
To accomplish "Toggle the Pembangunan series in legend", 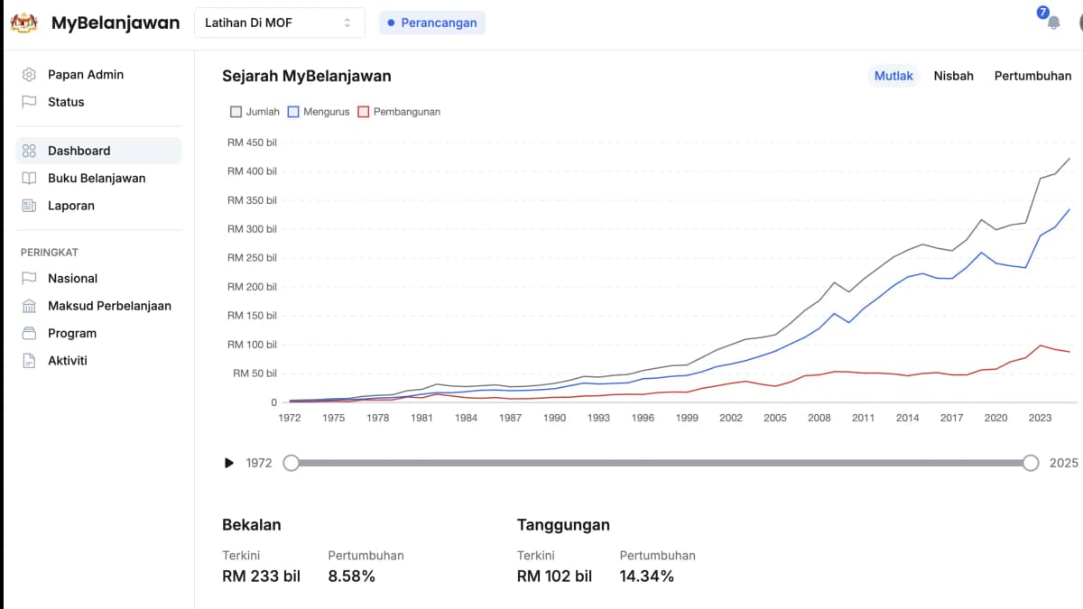I will [x=399, y=112].
